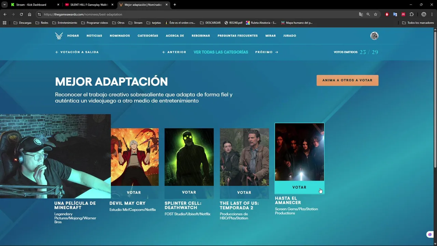Click The Game Awards logo icon
The width and height of the screenshot is (437, 246).
pos(59,36)
